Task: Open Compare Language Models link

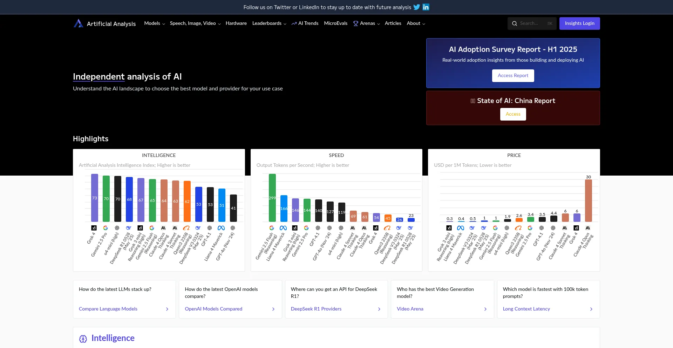Action: pyautogui.click(x=108, y=309)
